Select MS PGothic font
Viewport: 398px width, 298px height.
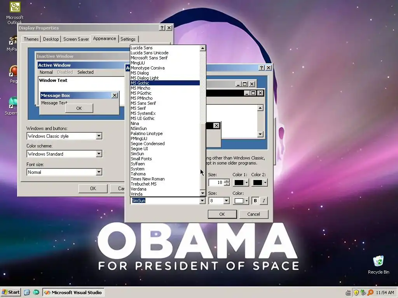(165, 93)
